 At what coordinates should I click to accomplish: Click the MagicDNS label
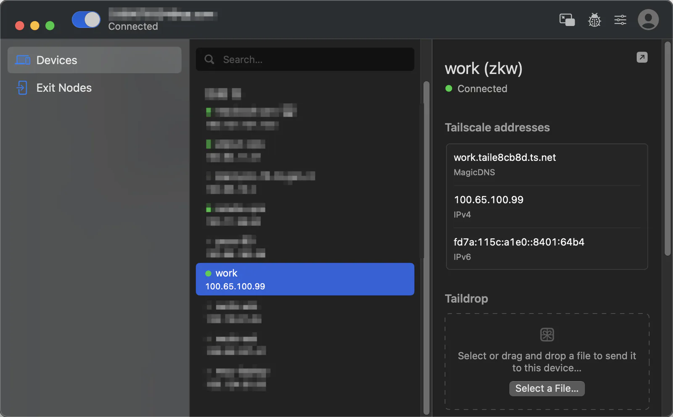click(474, 172)
